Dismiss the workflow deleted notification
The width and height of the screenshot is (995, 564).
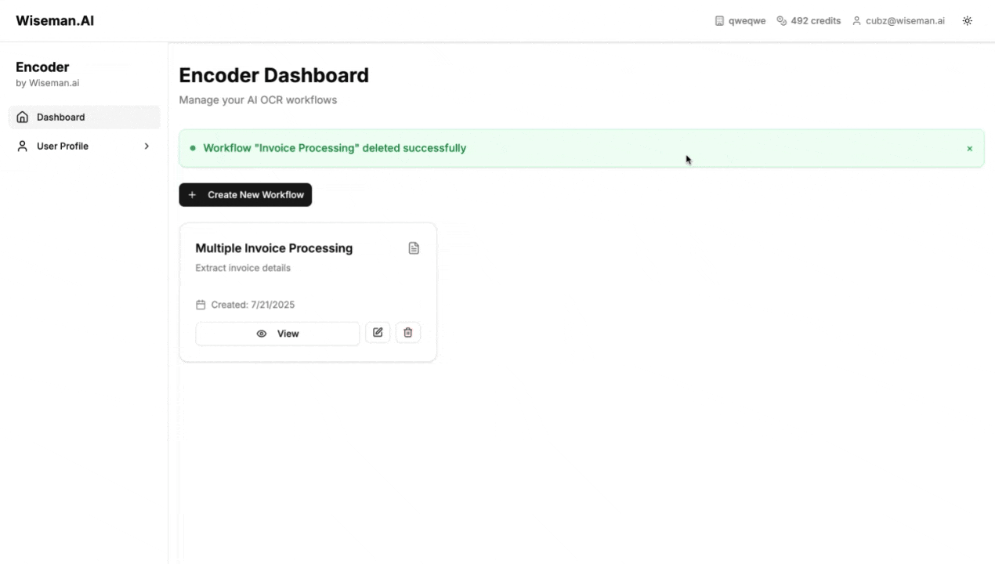pos(969,148)
